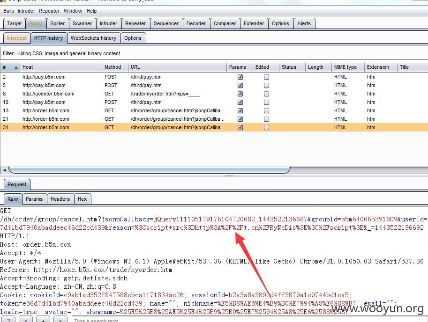Sort by the Title column header

[412, 67]
